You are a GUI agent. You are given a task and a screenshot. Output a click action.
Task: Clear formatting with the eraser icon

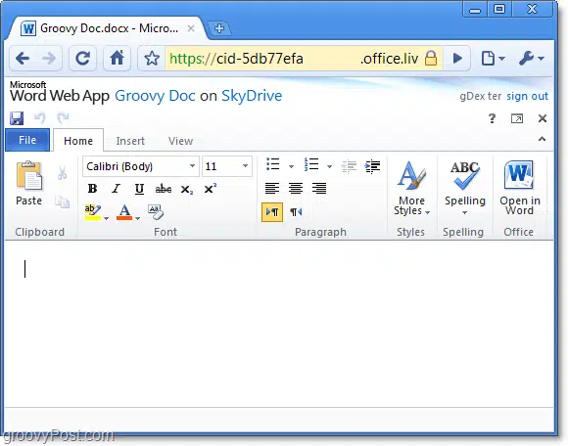[156, 212]
